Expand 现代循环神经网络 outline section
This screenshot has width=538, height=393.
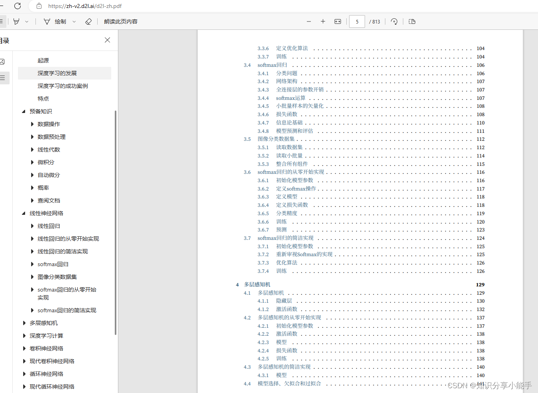coord(24,387)
